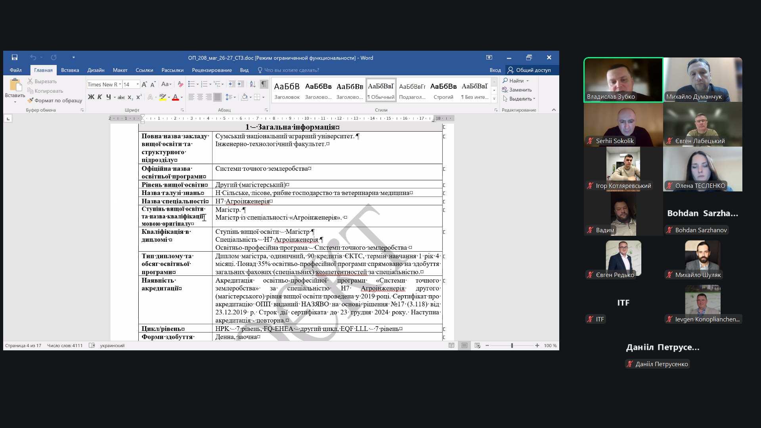Viewport: 761px width, 428px height.
Task: Toggle paragraph marks display (¶)
Action: point(264,84)
